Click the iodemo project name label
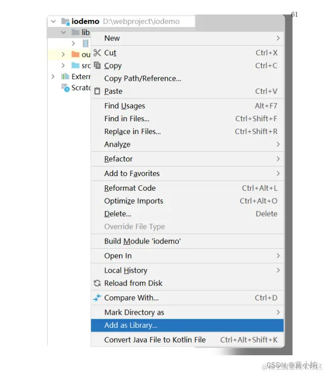 [85, 21]
